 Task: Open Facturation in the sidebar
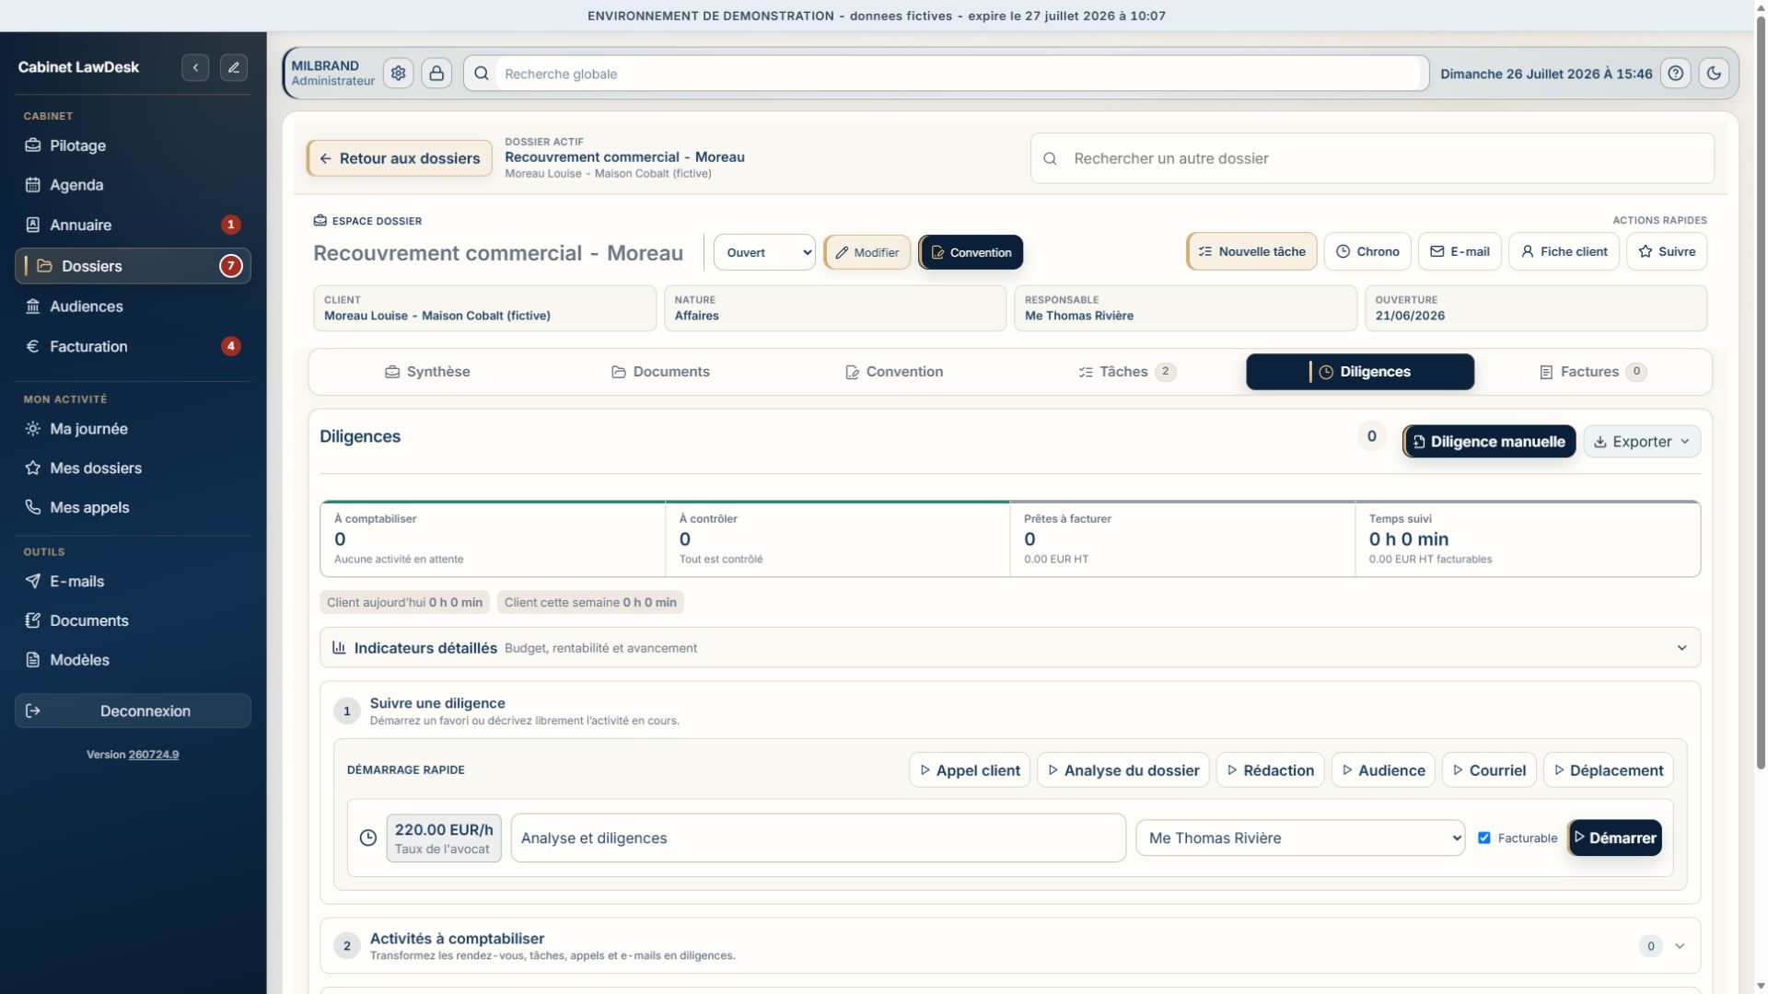pyautogui.click(x=133, y=346)
